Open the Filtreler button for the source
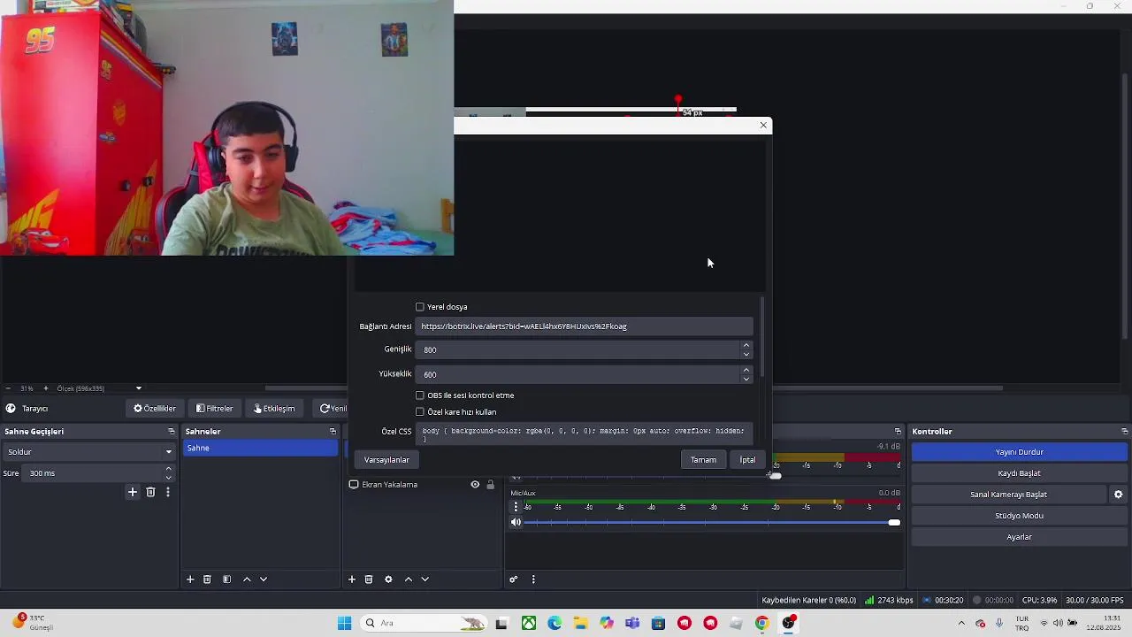Image resolution: width=1132 pixels, height=637 pixels. [x=215, y=409]
